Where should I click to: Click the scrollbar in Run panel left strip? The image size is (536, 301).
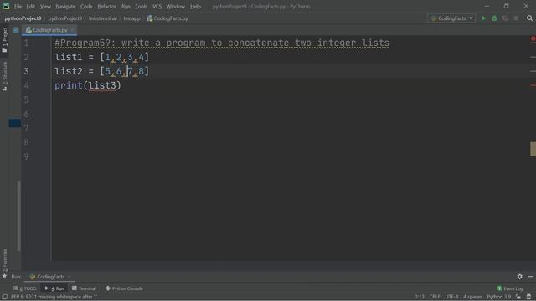coord(18,216)
